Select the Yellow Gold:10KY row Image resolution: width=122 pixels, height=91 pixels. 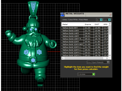[85, 31]
